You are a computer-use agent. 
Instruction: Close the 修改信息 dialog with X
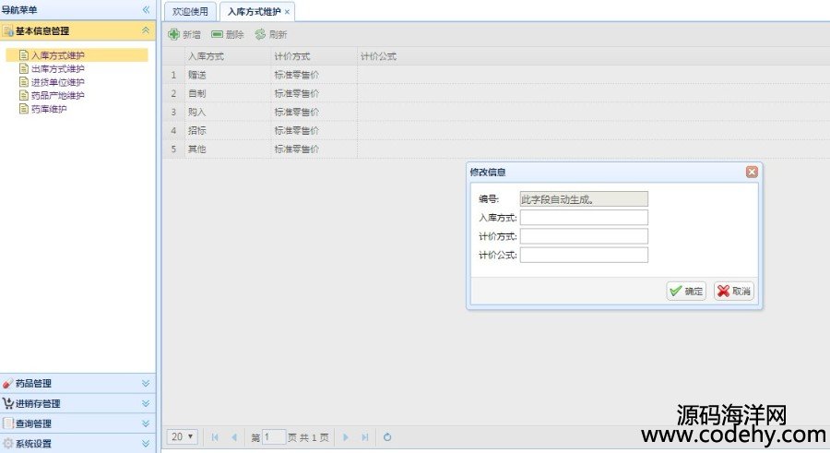tap(752, 172)
